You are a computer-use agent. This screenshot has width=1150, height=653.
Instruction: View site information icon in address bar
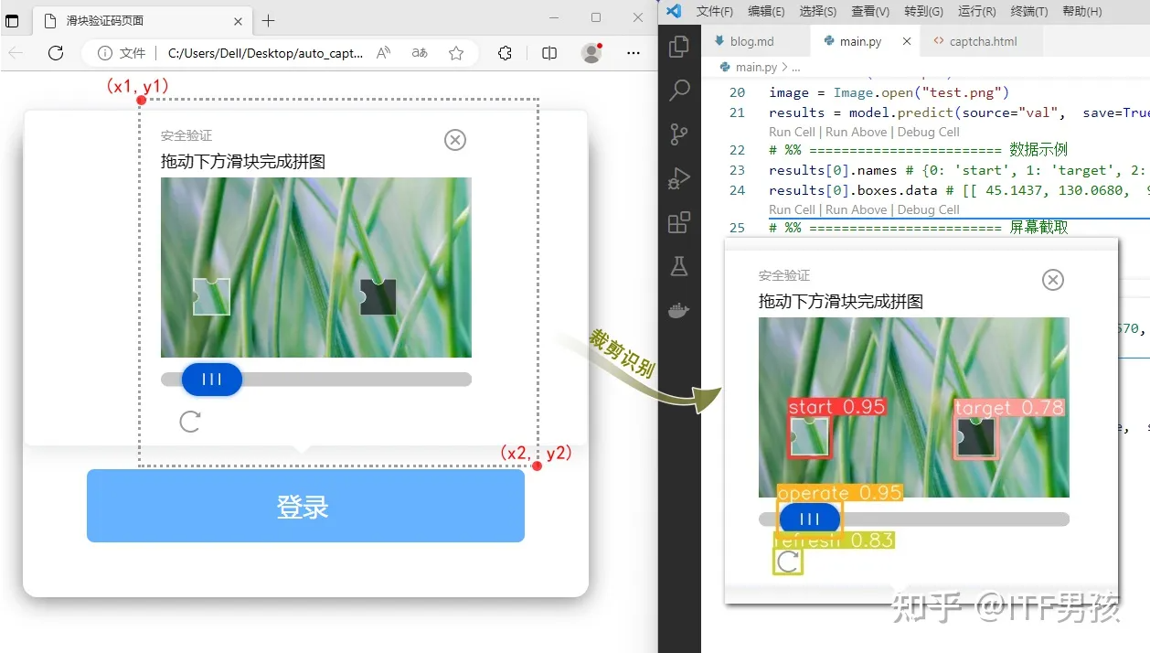[x=105, y=53]
